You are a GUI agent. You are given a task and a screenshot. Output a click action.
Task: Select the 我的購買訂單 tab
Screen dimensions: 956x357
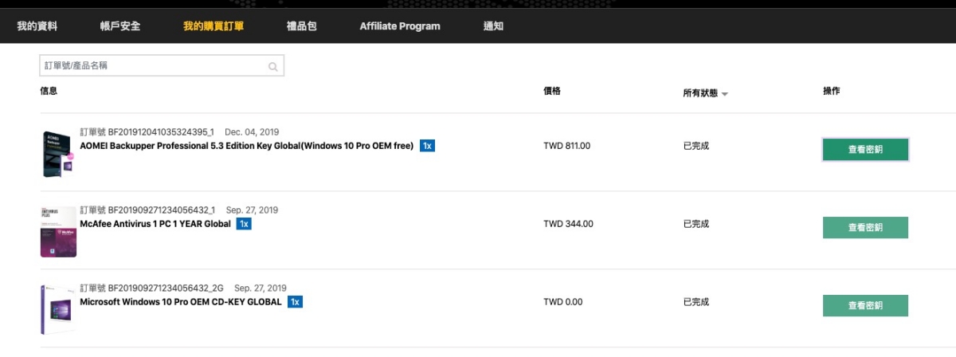coord(214,26)
